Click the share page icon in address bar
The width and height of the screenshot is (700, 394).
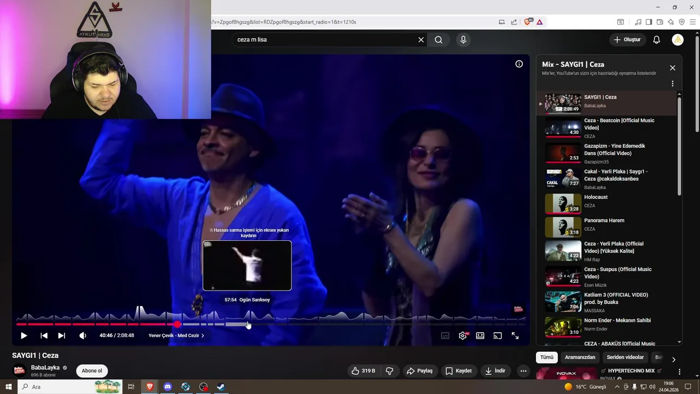(x=514, y=22)
